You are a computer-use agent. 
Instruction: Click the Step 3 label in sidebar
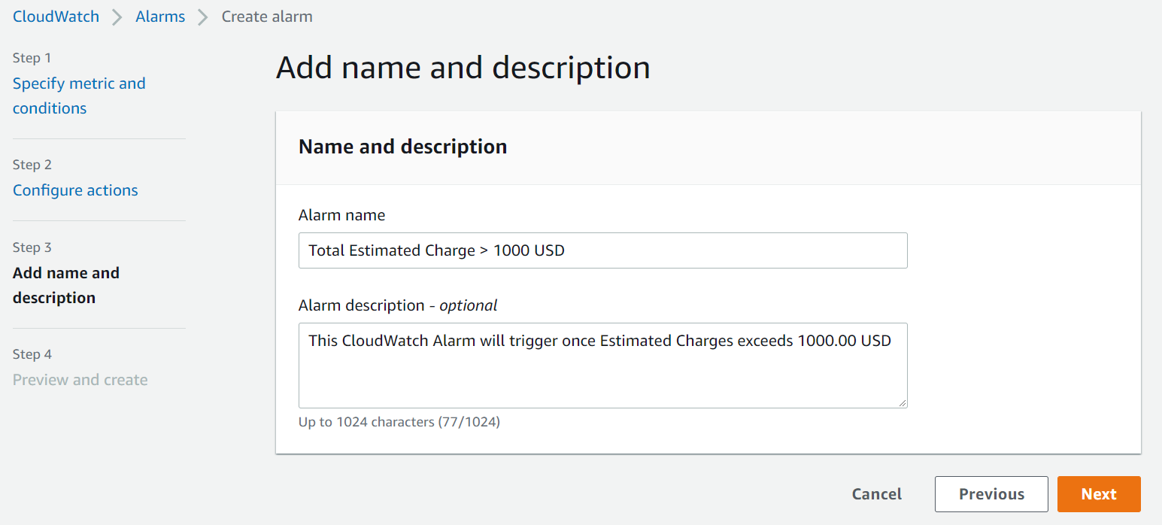pos(32,247)
